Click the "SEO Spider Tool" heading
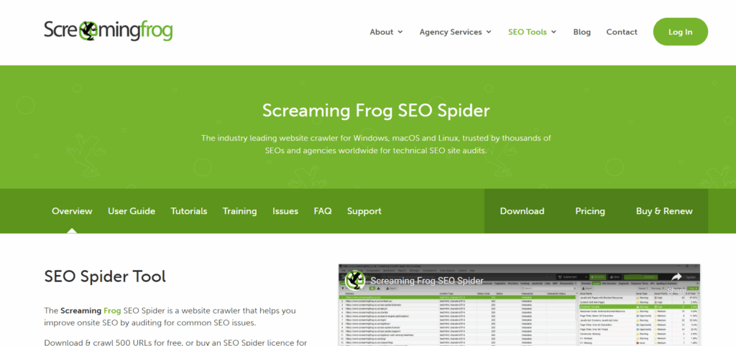Image resolution: width=736 pixels, height=346 pixels. click(x=105, y=276)
